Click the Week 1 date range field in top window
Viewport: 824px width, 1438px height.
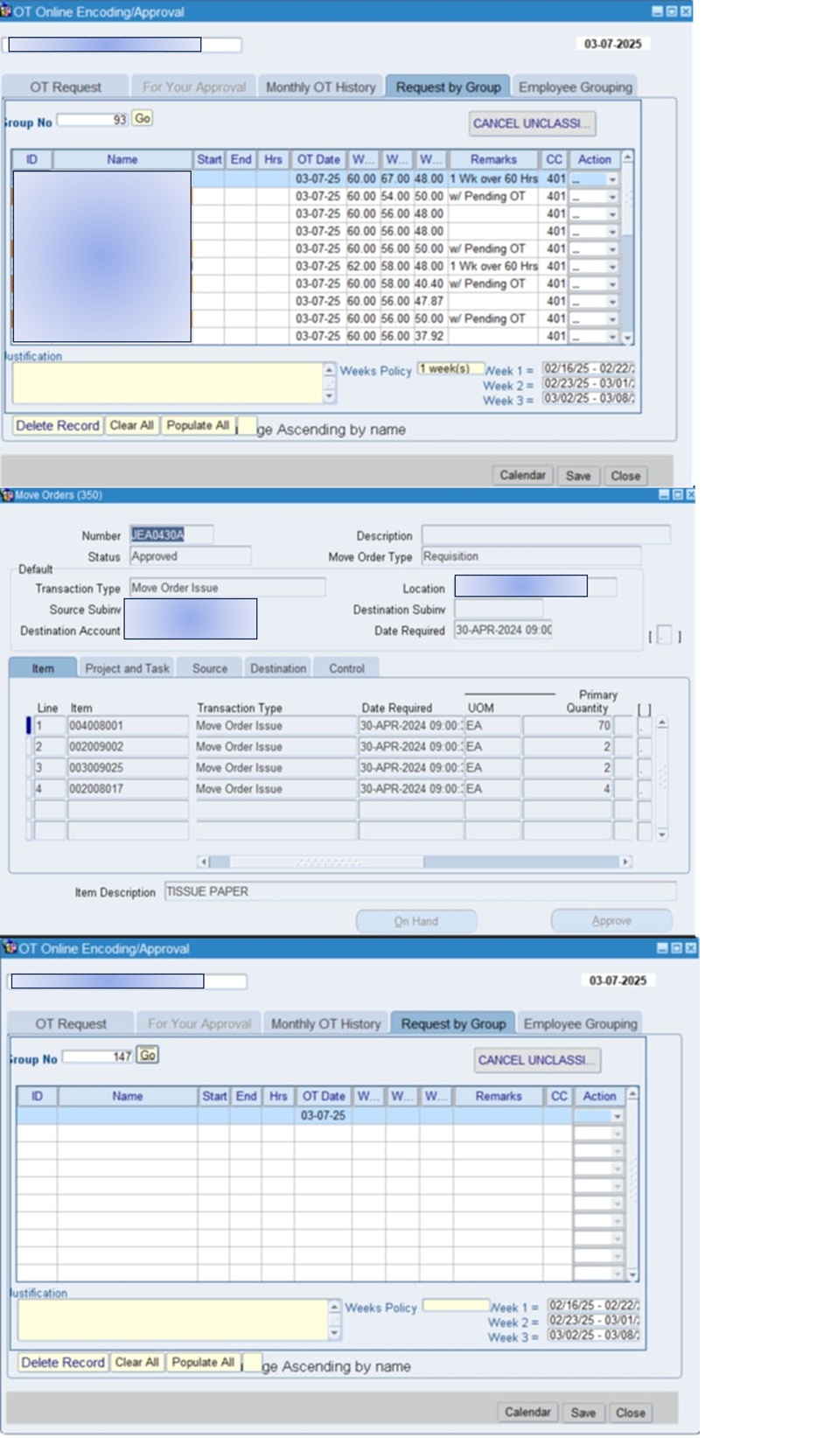click(x=589, y=369)
